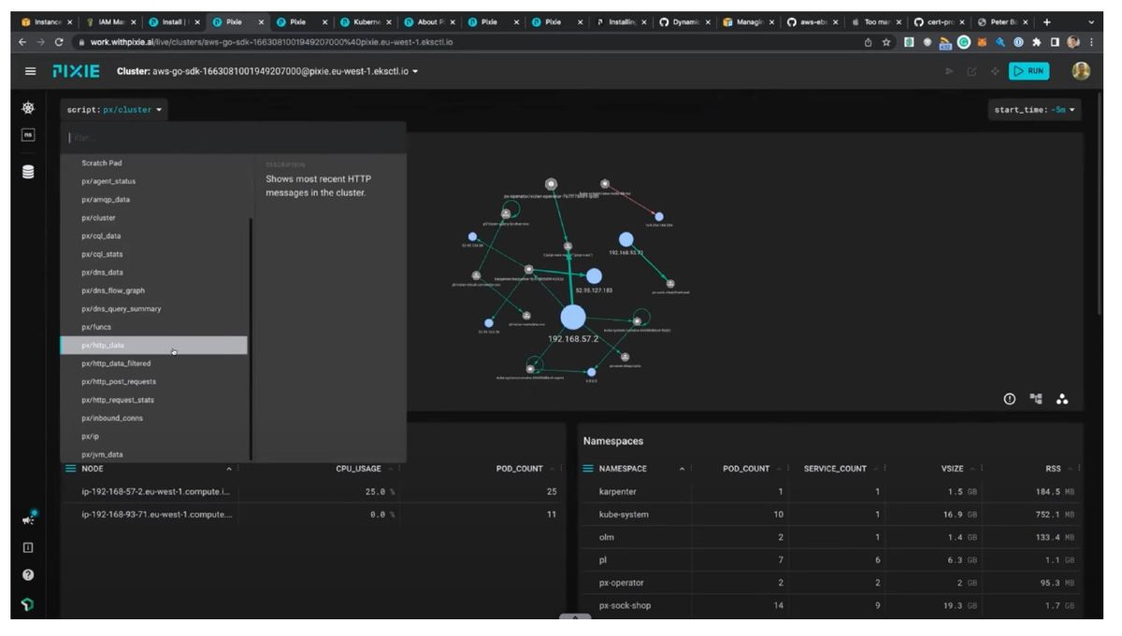Click the user profile avatar
Screen dimensions: 1122x636
pos(1081,71)
